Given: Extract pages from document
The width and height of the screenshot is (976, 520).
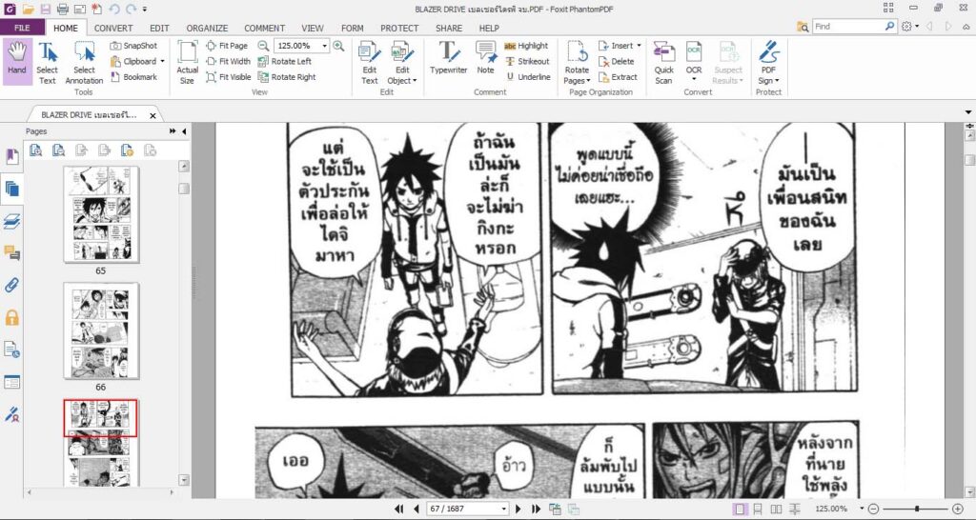Looking at the screenshot, I should pyautogui.click(x=618, y=77).
